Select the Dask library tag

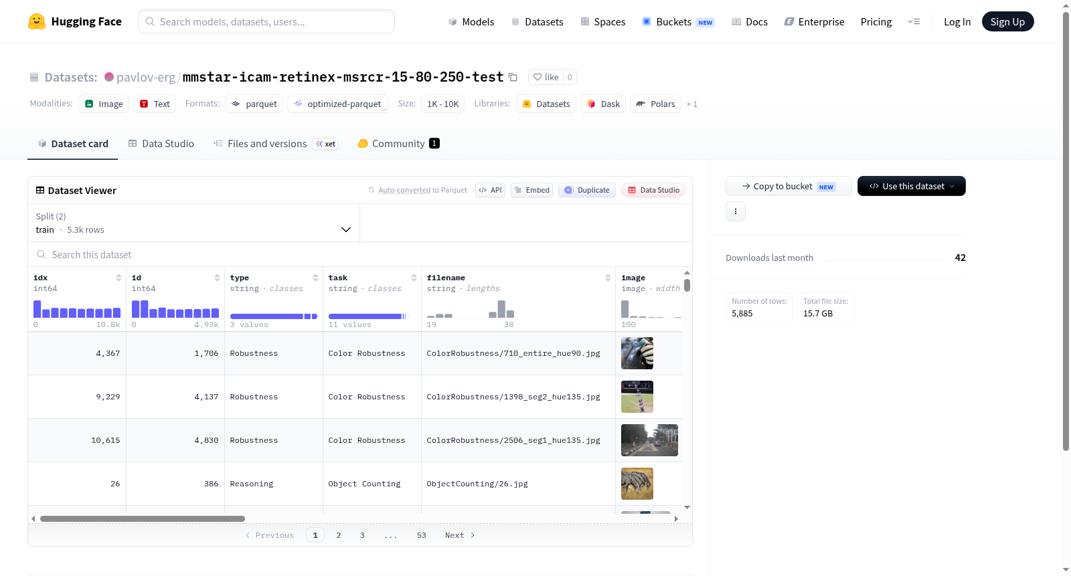[x=603, y=104]
